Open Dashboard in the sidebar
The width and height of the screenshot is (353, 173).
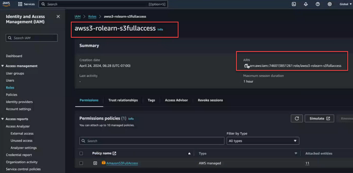14,56
